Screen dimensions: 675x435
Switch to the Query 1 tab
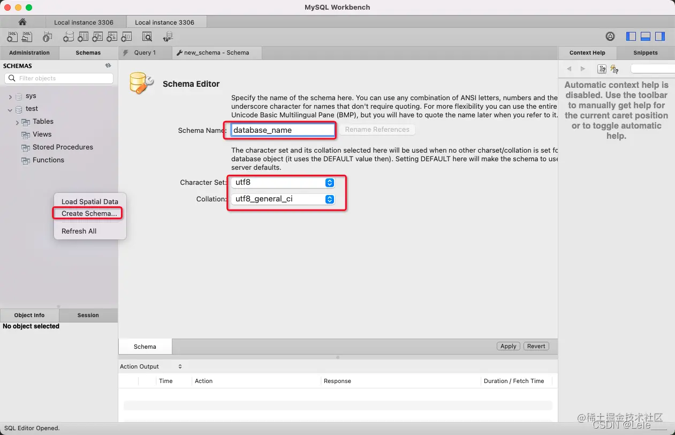pos(145,52)
